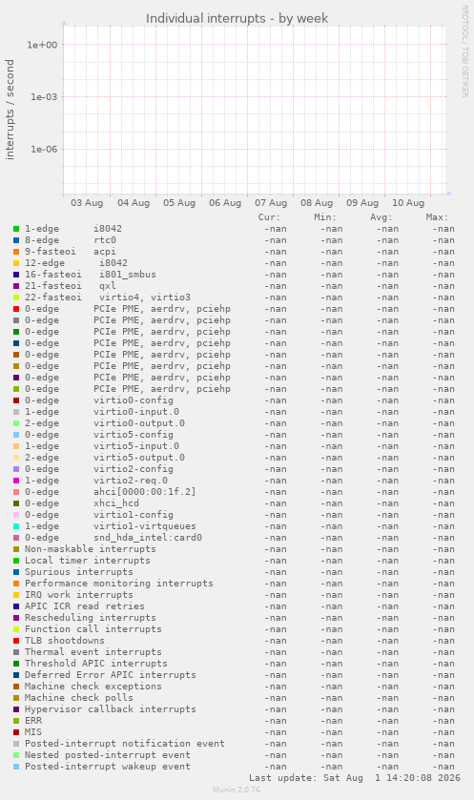Click the blue swatch beside 8-edge rtc0
The width and height of the screenshot is (474, 800).
click(16, 240)
